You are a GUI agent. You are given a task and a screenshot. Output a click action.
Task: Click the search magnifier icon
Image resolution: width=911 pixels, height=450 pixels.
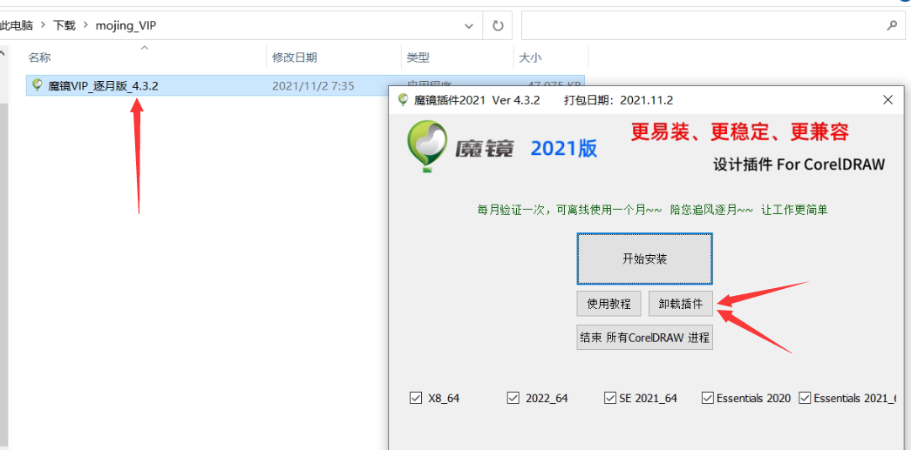pyautogui.click(x=892, y=25)
